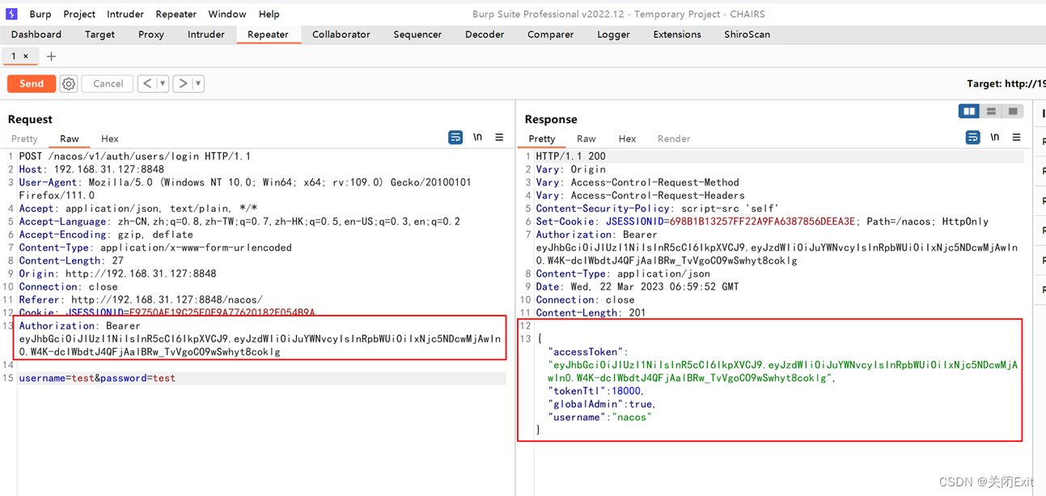Select Render view in Response panel
Screen dimensions: 1046x496
674,138
